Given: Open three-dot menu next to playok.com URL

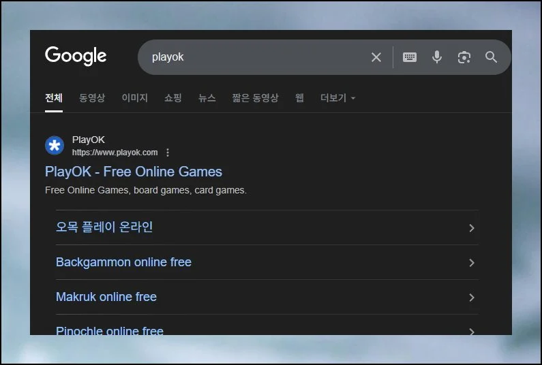Looking at the screenshot, I should tap(168, 153).
